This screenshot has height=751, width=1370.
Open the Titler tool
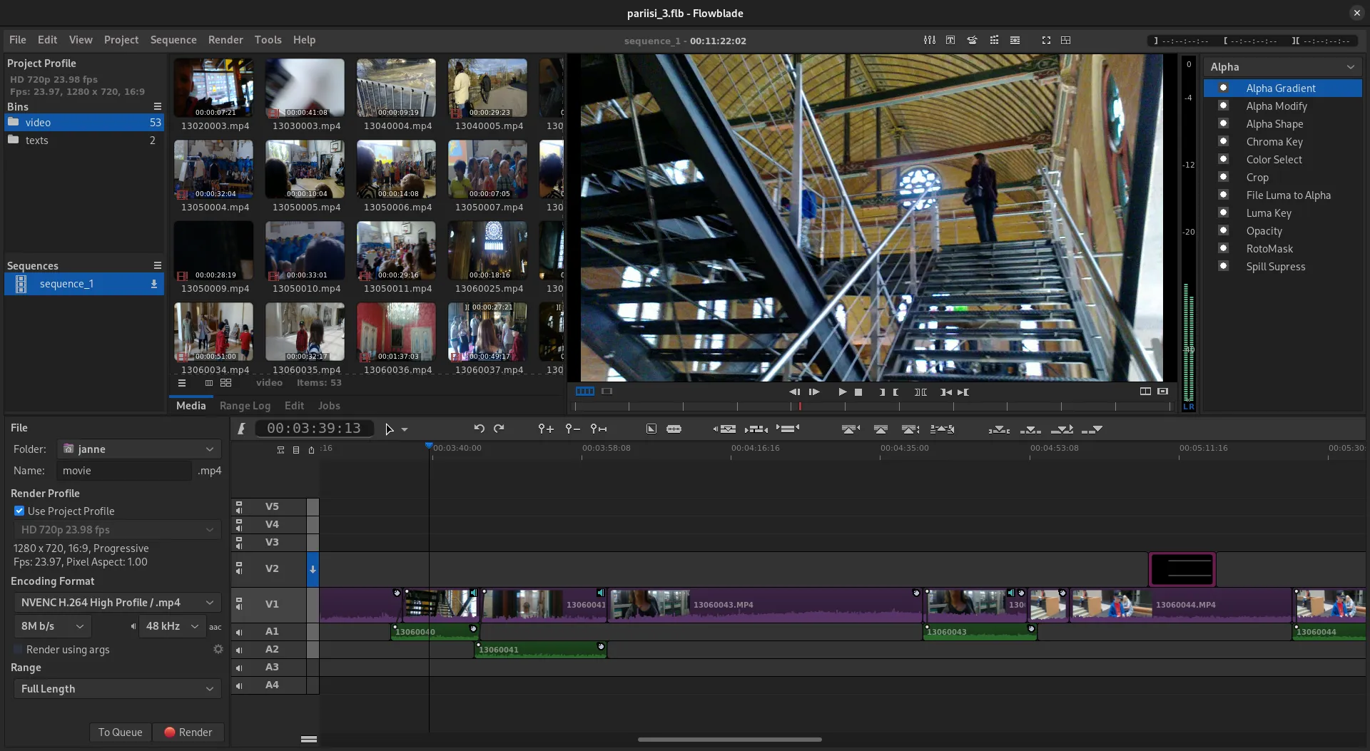[x=950, y=41]
